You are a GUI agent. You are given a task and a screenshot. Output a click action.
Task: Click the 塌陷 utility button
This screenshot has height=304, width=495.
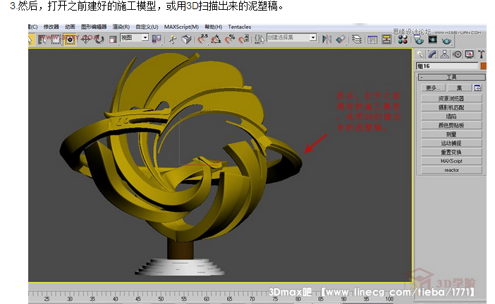coord(451,116)
